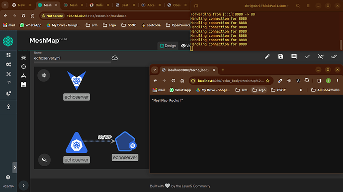
Task: Click the cloud icon beside echoserver.yml name
Action: tap(115, 58)
